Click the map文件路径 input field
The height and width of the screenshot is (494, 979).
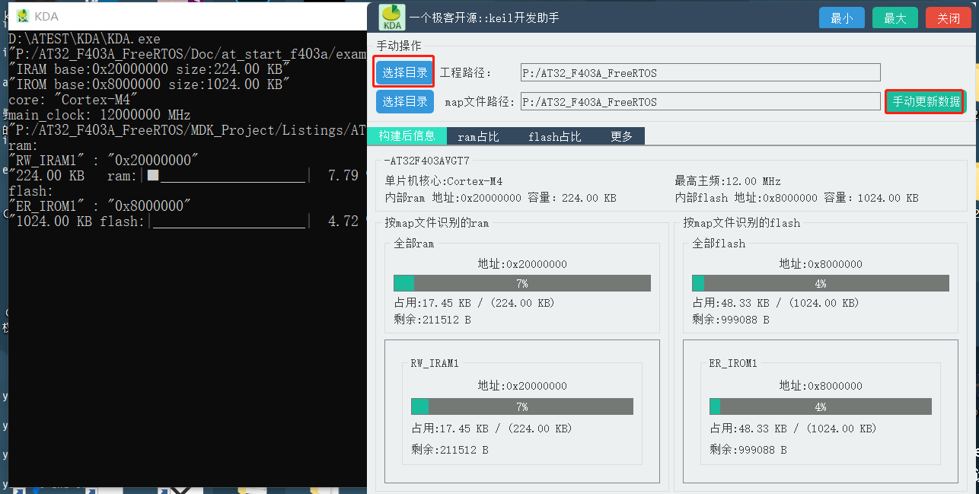pyautogui.click(x=700, y=101)
